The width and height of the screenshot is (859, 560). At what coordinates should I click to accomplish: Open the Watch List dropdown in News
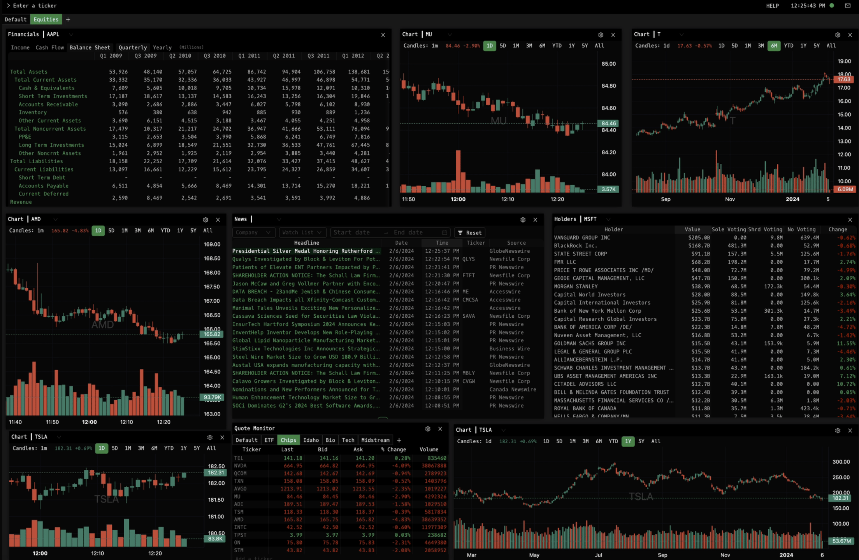pyautogui.click(x=302, y=233)
